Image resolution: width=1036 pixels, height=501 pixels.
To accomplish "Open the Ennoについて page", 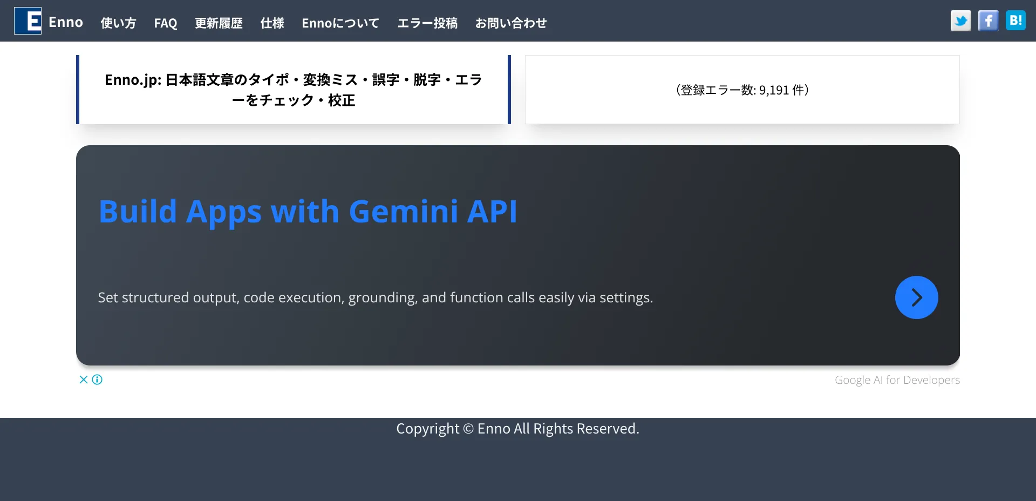I will pos(340,23).
